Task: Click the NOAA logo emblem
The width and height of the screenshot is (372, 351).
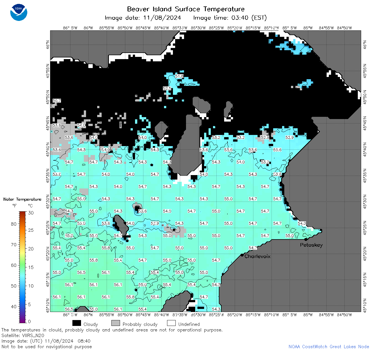Action: click(x=19, y=12)
